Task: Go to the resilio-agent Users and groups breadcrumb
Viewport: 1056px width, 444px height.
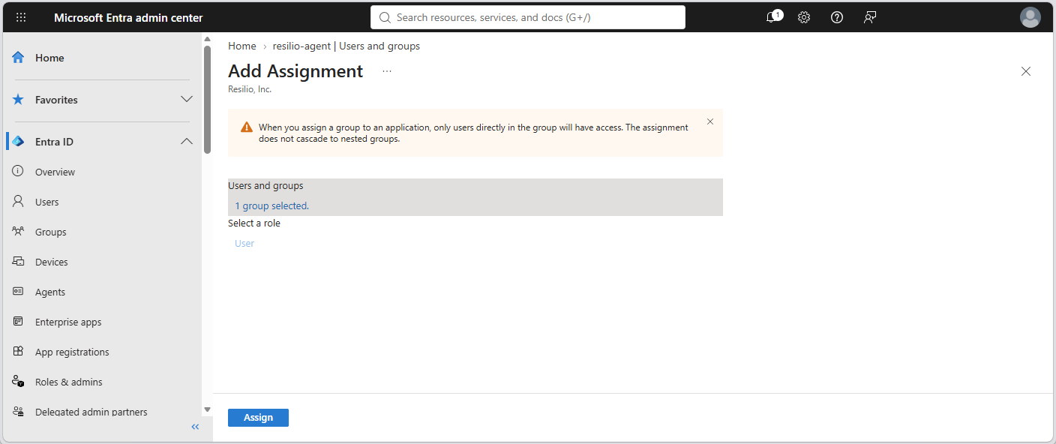Action: coord(346,46)
